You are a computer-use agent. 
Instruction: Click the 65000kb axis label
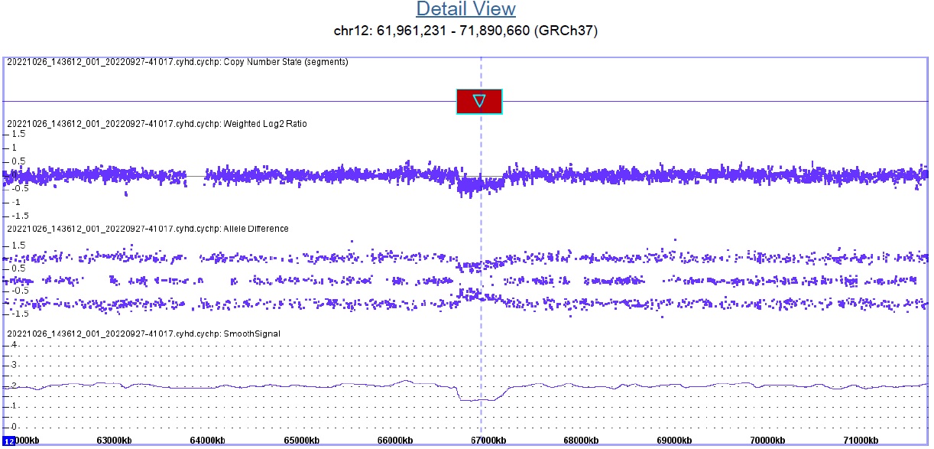(x=301, y=441)
